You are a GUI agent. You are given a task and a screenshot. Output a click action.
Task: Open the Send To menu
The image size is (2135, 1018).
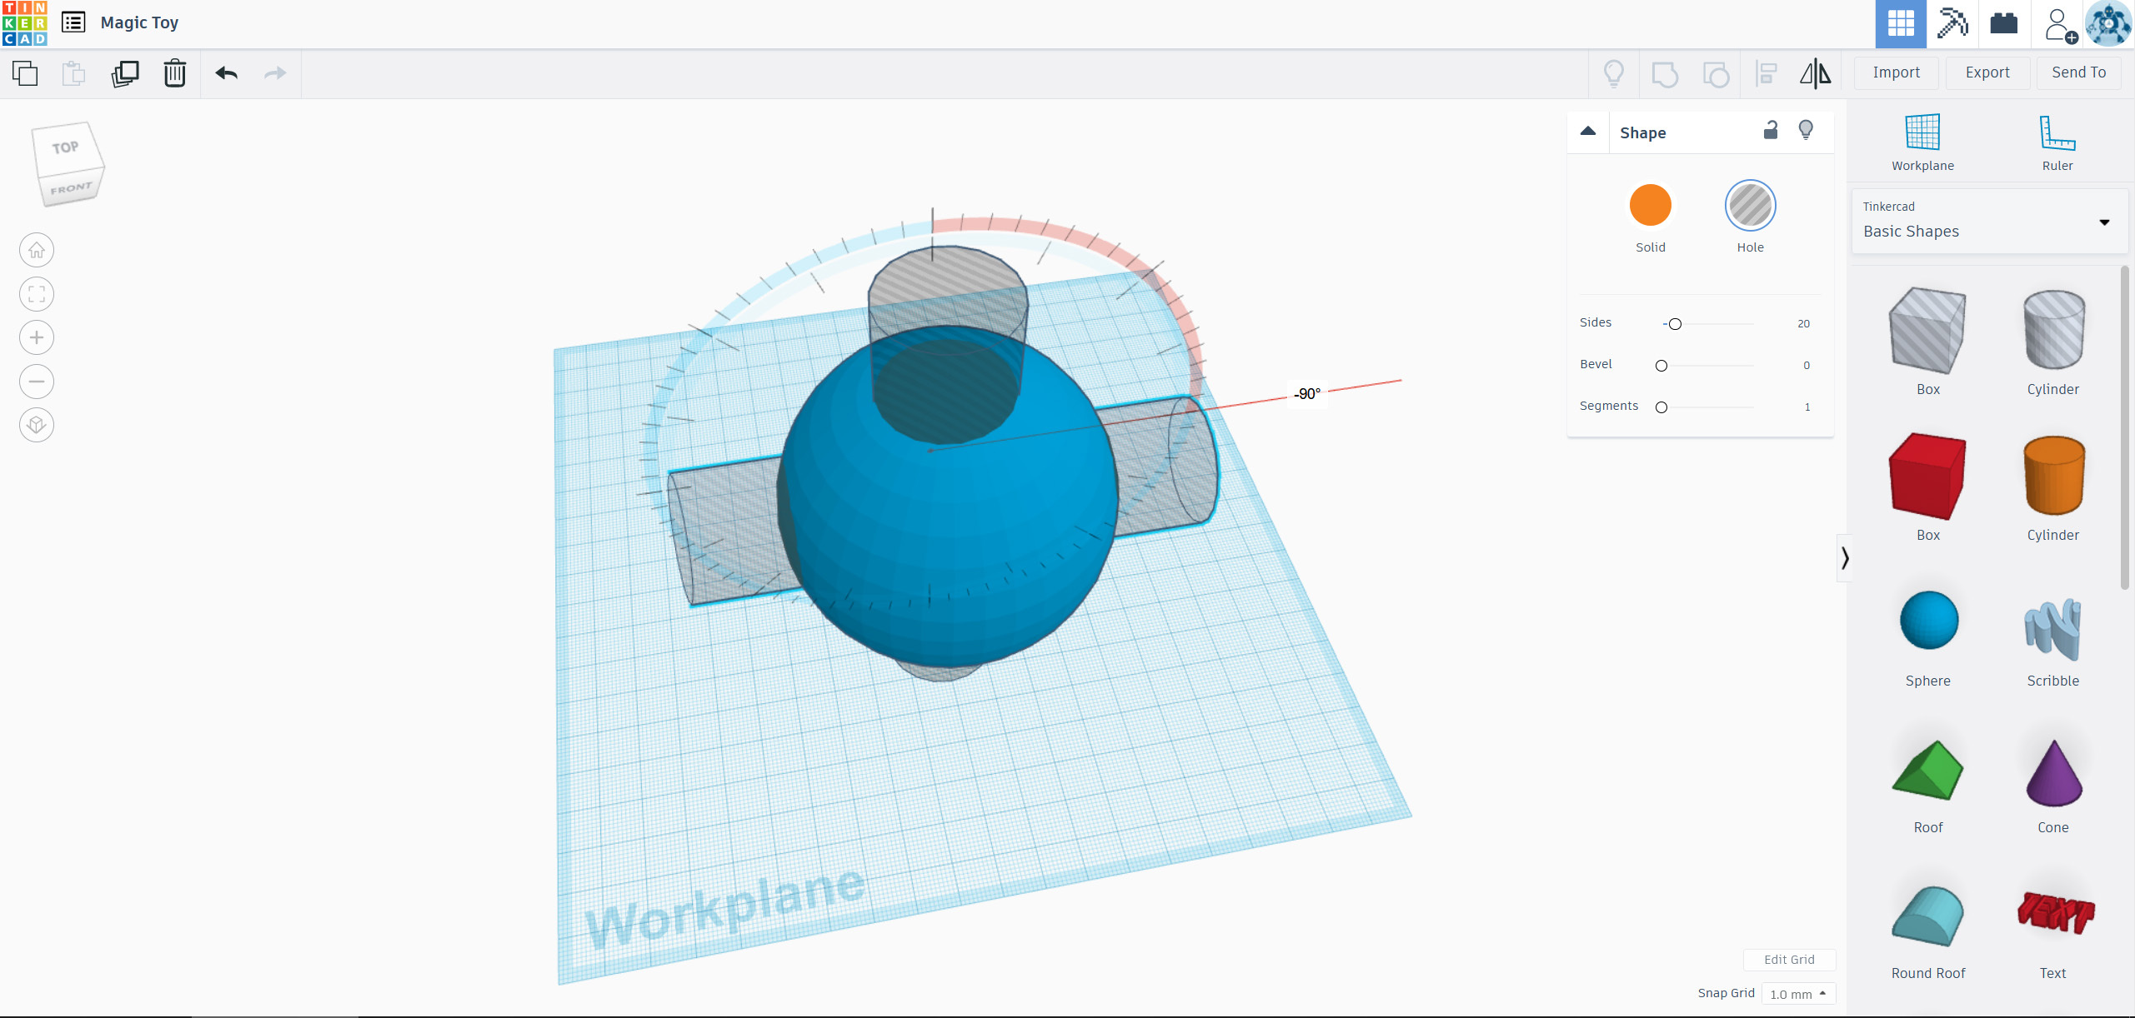click(x=2078, y=72)
